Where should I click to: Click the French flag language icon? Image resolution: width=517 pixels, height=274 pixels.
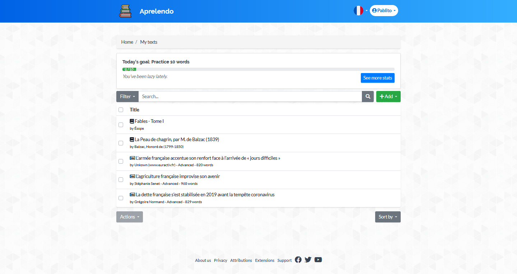click(x=358, y=11)
